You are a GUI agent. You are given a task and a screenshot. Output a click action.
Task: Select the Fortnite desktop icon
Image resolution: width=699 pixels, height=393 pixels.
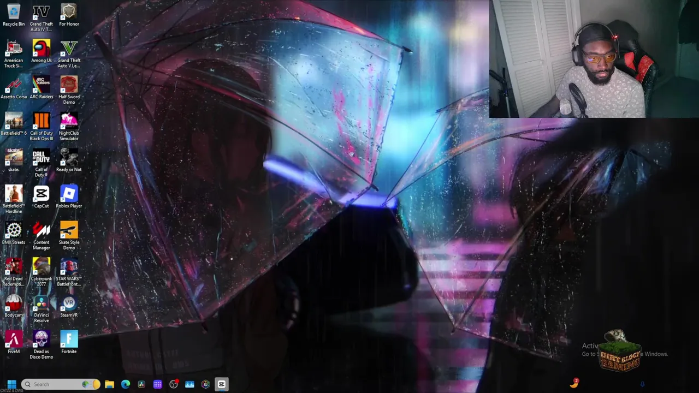69,343
